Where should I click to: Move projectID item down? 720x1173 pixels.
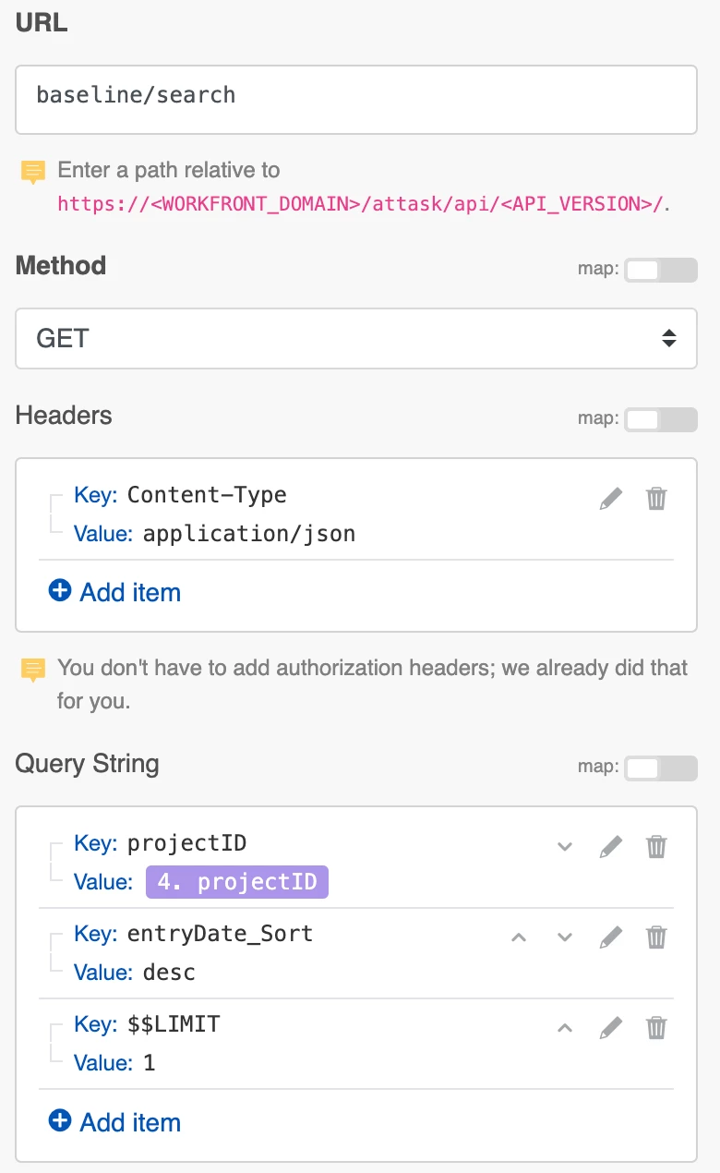pyautogui.click(x=565, y=847)
